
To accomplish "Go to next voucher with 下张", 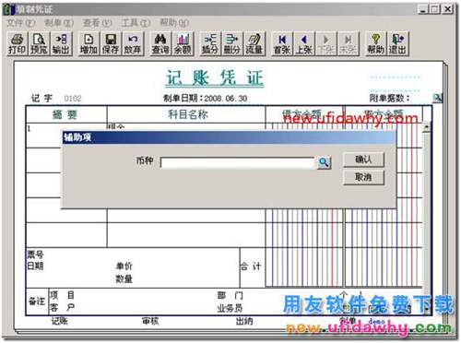I will click(x=326, y=43).
